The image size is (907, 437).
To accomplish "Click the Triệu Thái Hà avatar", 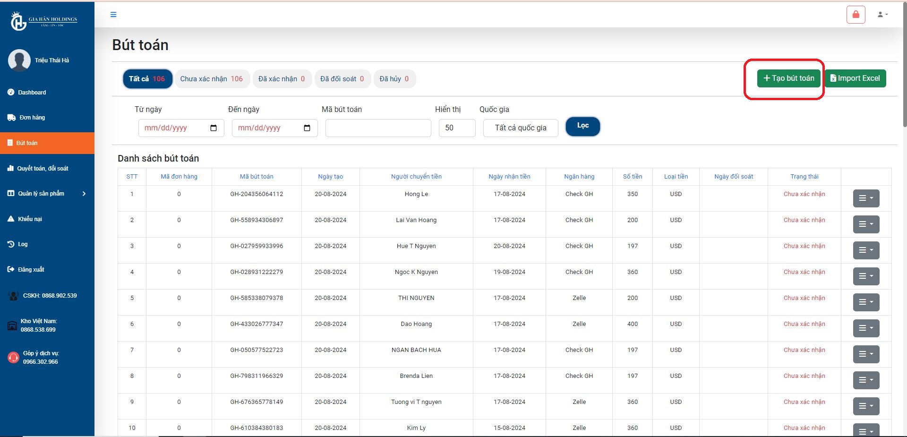I will tap(19, 60).
